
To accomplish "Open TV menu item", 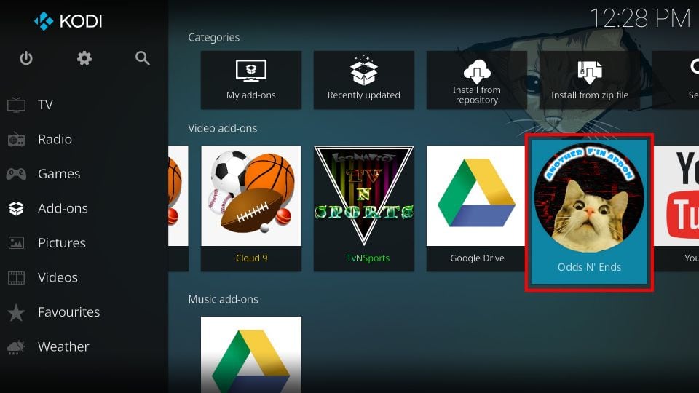I will (x=84, y=105).
